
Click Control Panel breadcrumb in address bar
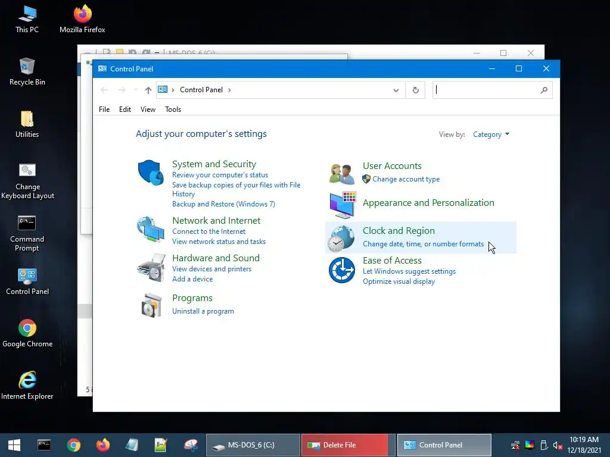(x=201, y=90)
